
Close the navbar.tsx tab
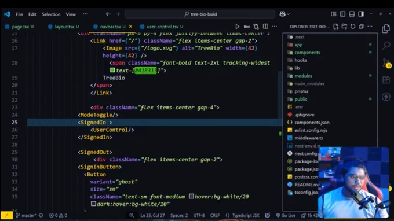pyautogui.click(x=130, y=27)
